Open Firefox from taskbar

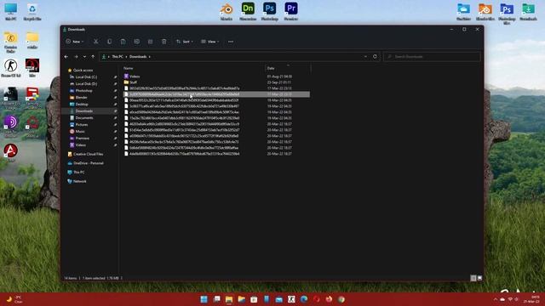(329, 299)
